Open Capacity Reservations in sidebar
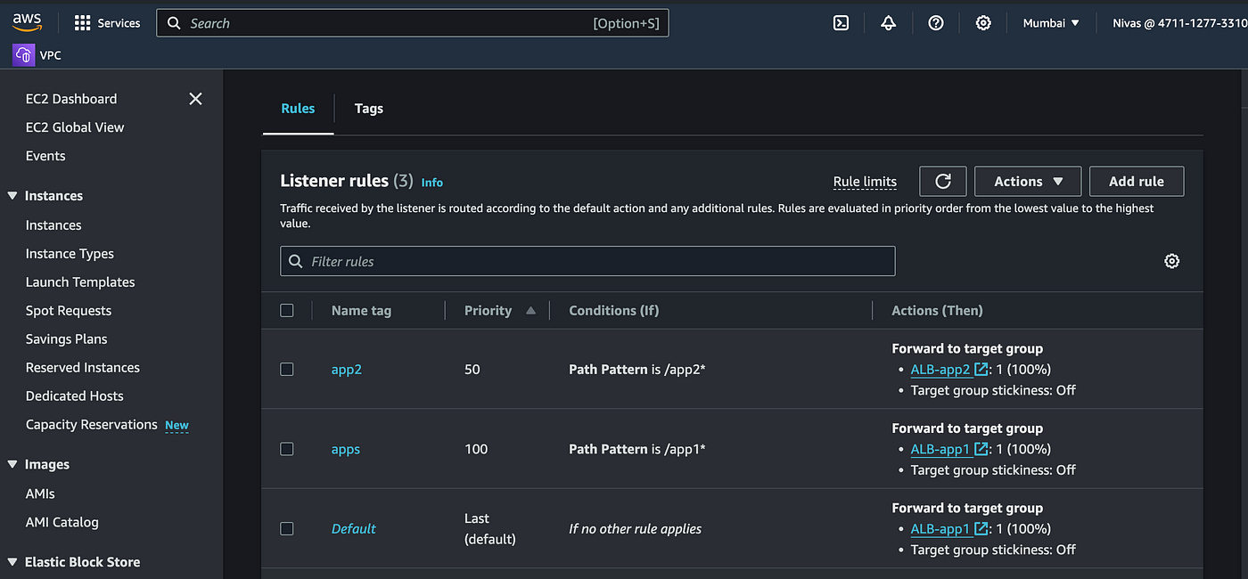The width and height of the screenshot is (1248, 579). [x=92, y=425]
